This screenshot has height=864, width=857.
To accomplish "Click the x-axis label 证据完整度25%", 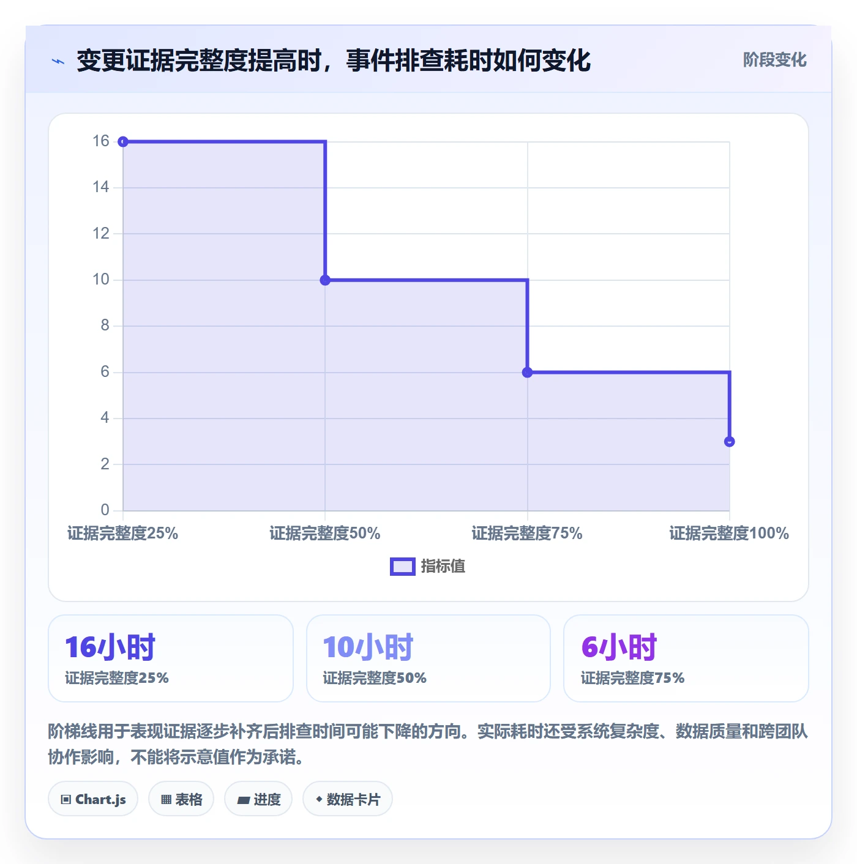I will [x=123, y=534].
